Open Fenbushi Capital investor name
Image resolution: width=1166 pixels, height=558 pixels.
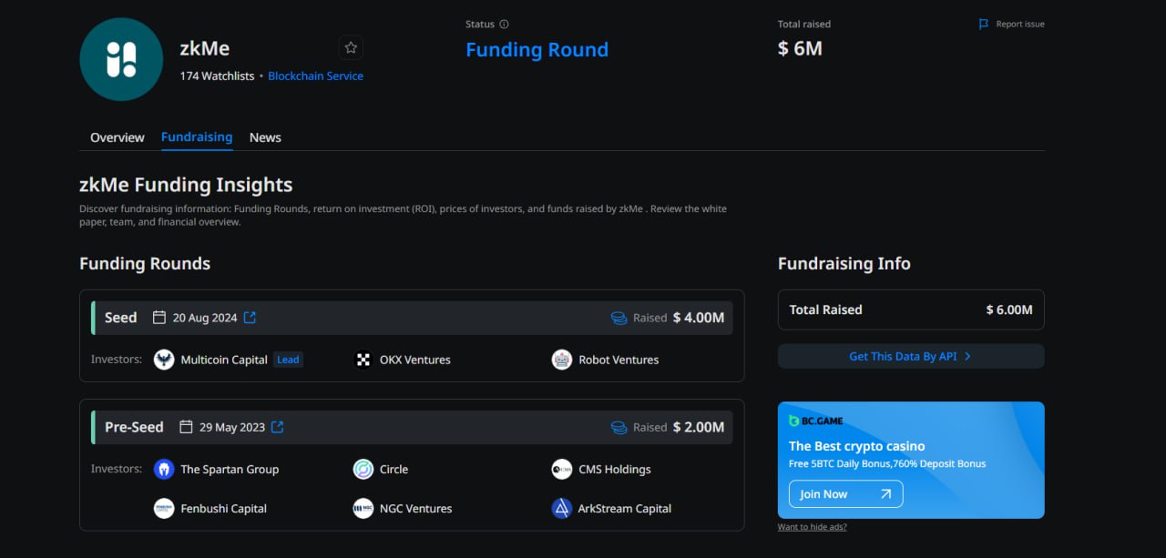(x=223, y=509)
